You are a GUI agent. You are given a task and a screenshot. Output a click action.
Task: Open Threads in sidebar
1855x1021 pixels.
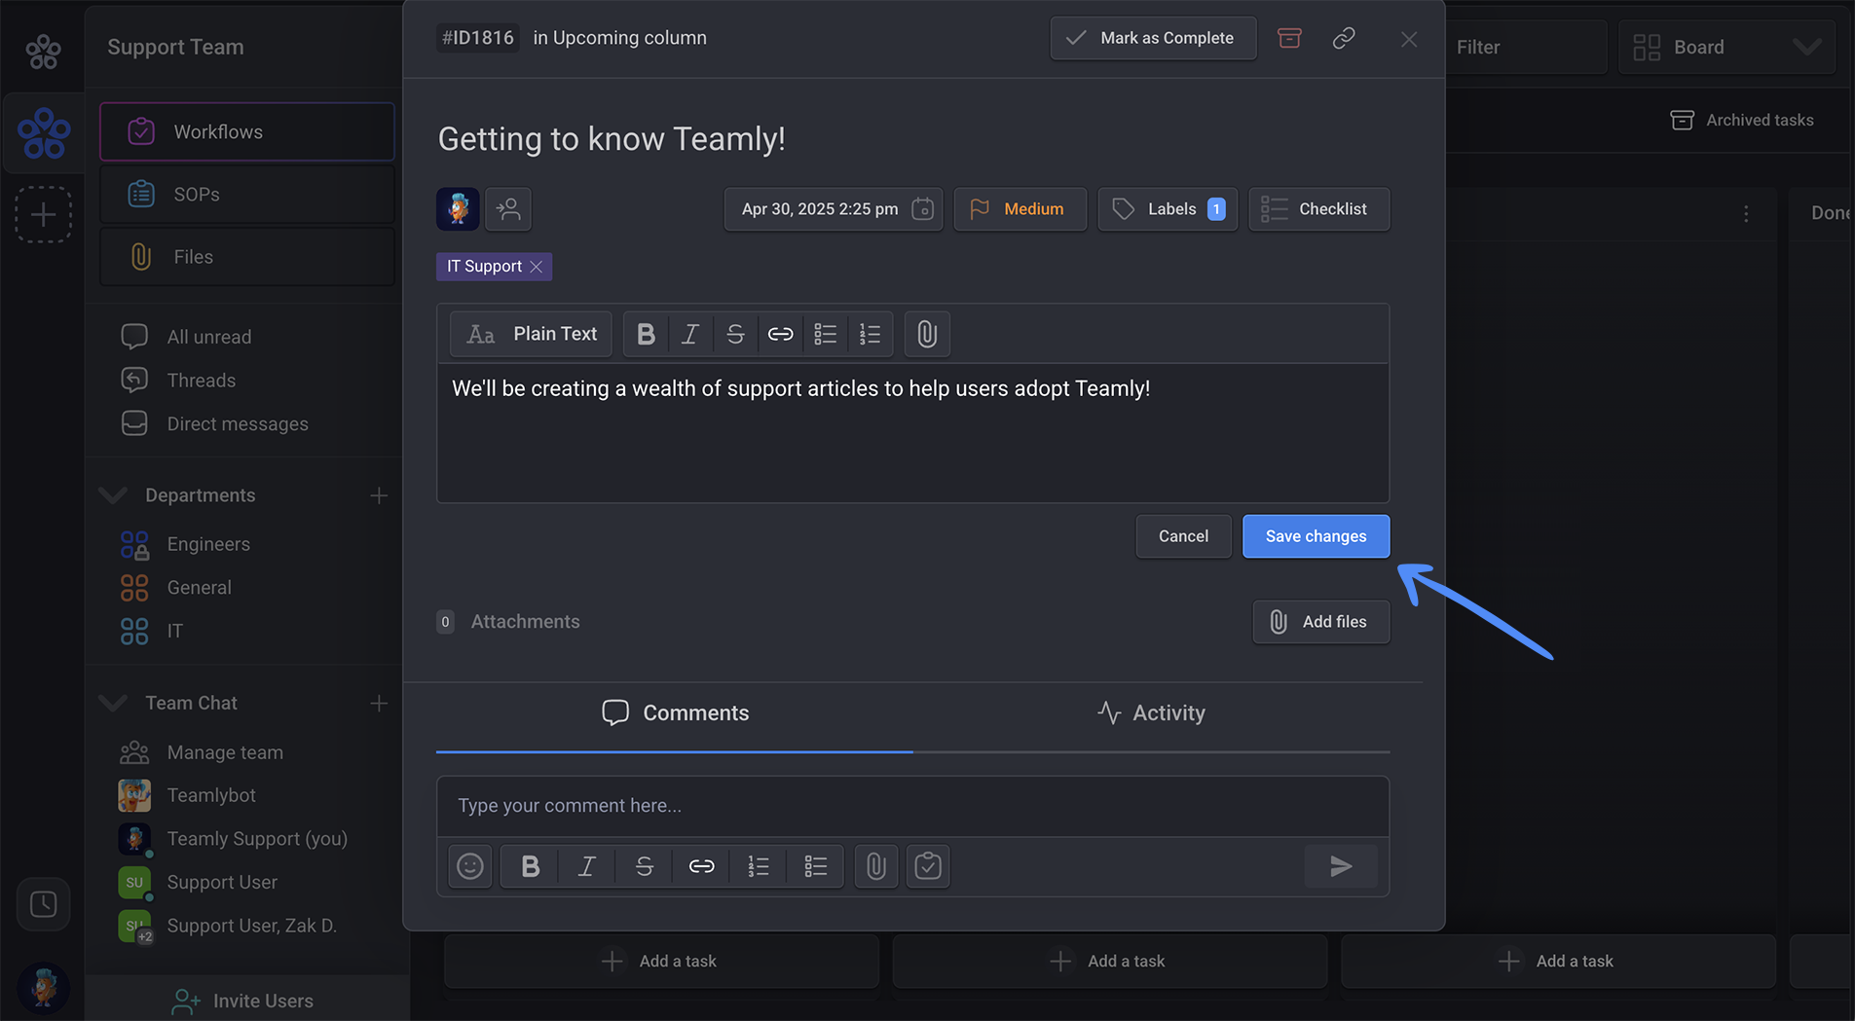coord(201,381)
